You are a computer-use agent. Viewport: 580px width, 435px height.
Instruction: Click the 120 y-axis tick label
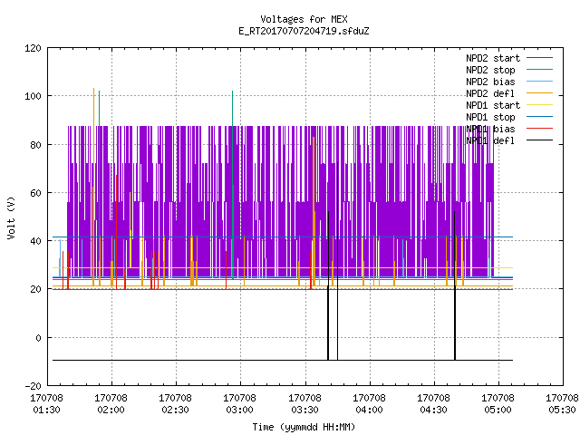(33, 48)
